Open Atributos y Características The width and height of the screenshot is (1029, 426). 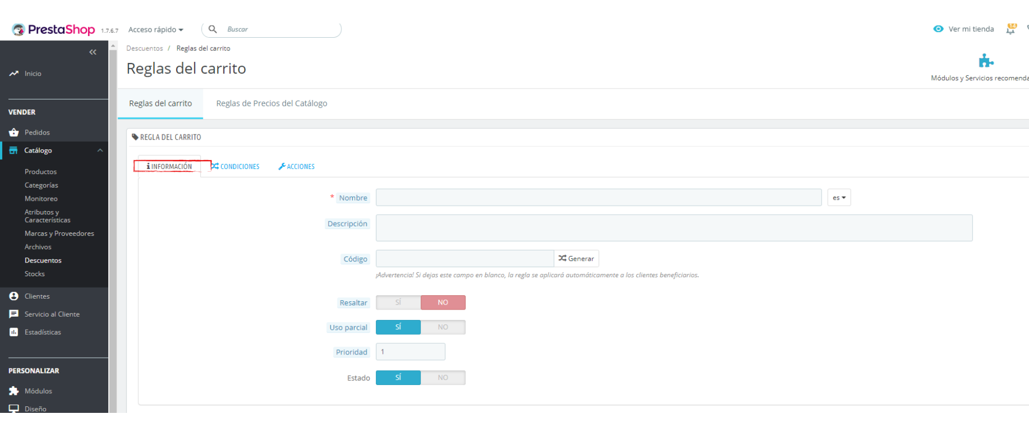pyautogui.click(x=48, y=216)
